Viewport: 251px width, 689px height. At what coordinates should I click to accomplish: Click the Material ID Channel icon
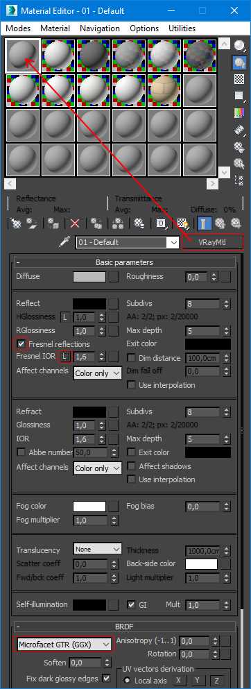[x=161, y=223]
